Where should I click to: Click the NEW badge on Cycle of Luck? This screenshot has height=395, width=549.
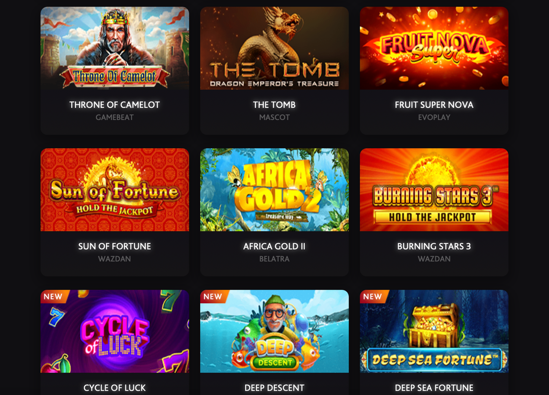(53, 297)
